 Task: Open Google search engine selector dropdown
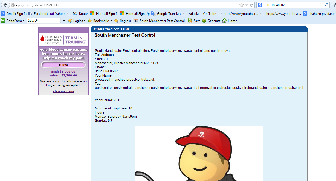click(261, 5)
